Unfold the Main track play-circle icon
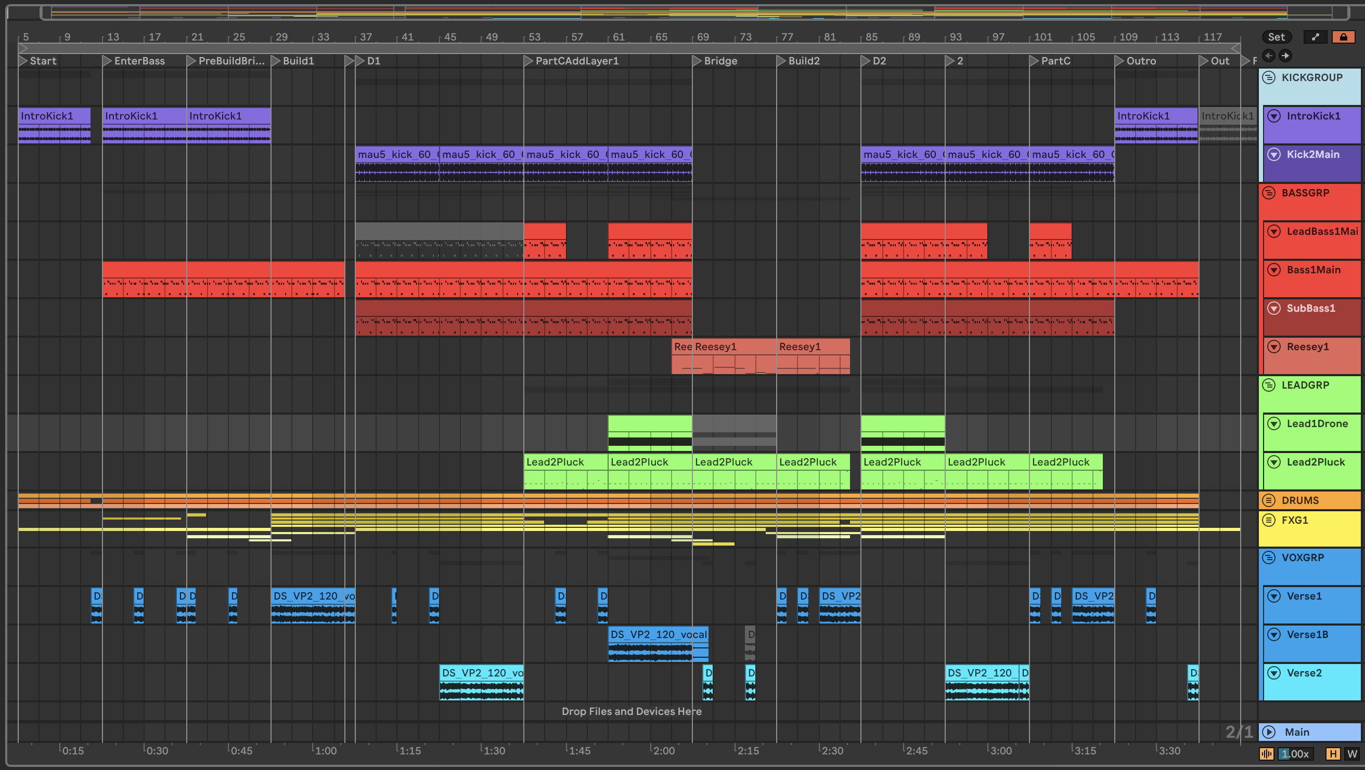 point(1269,732)
